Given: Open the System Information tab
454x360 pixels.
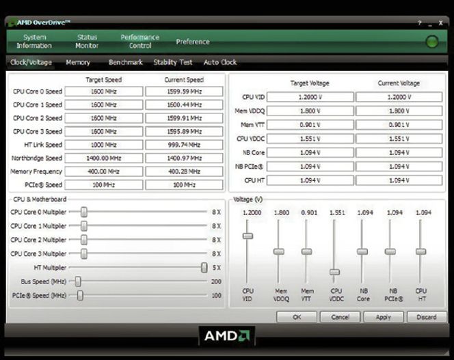Looking at the screenshot, I should [34, 42].
